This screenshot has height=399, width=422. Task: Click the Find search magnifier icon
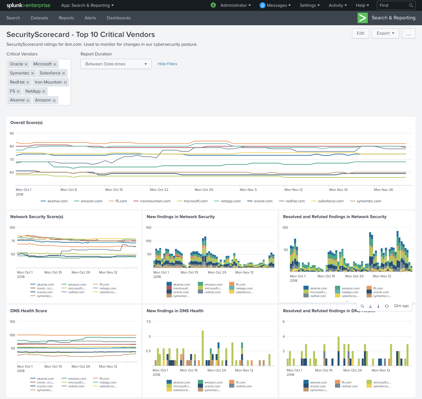coord(411,5)
